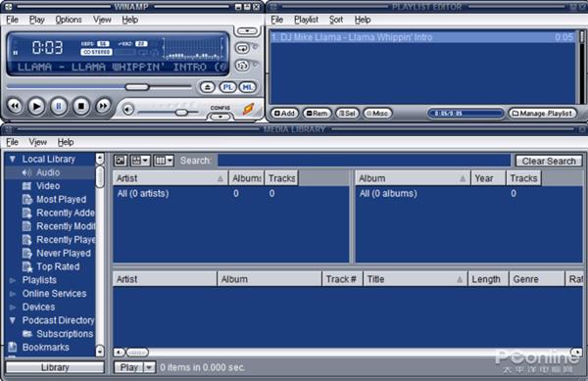The image size is (588, 381).
Task: Toggle the PL playlist editor button
Action: [227, 87]
